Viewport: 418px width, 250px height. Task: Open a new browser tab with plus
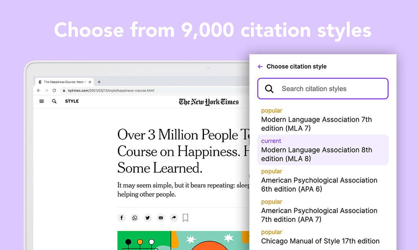[x=99, y=82]
